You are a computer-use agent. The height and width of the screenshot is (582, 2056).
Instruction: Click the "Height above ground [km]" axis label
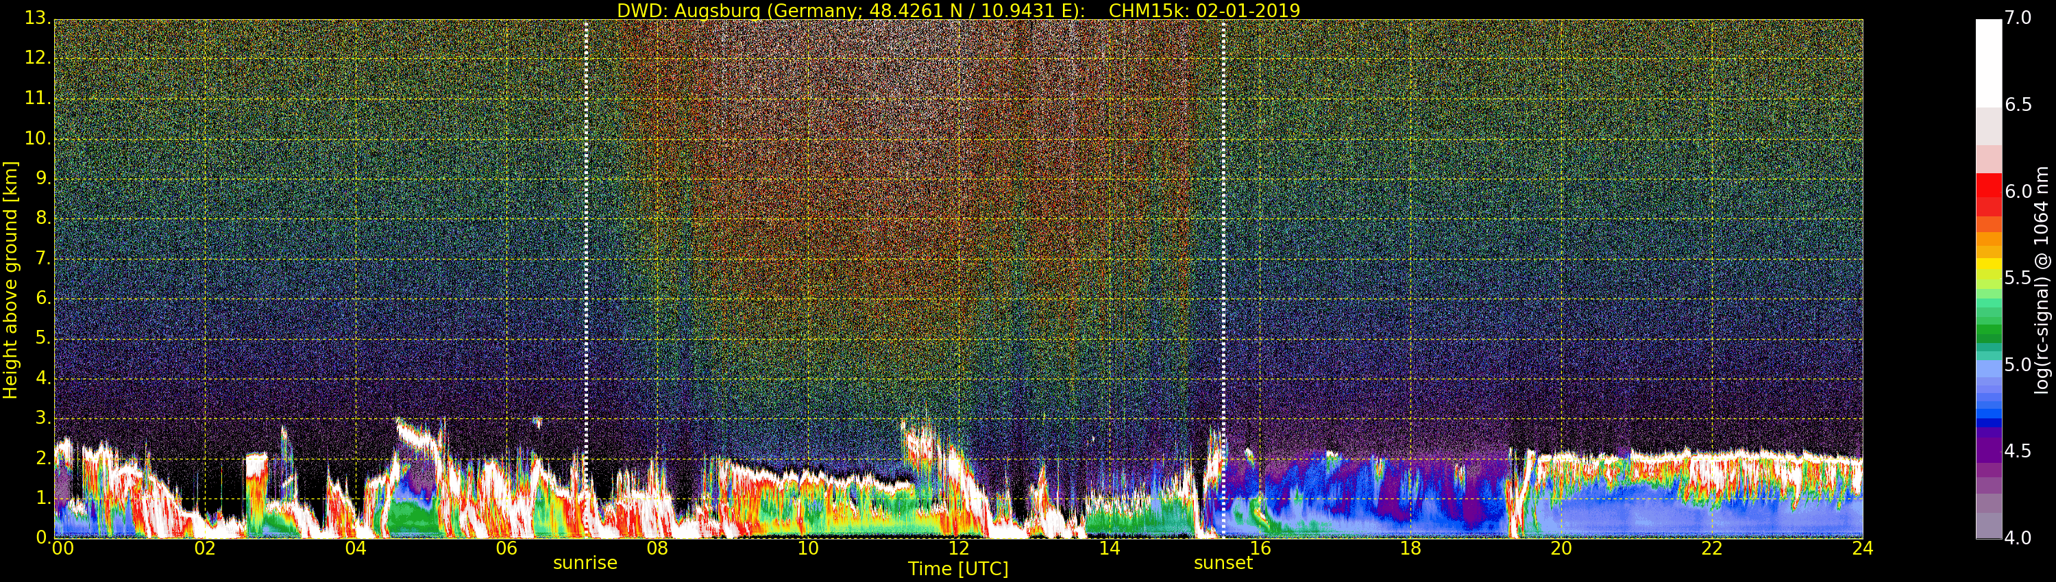pyautogui.click(x=10, y=280)
